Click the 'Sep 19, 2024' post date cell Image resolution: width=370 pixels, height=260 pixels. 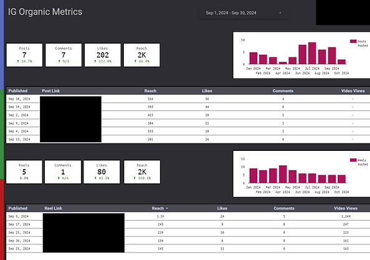click(19, 107)
